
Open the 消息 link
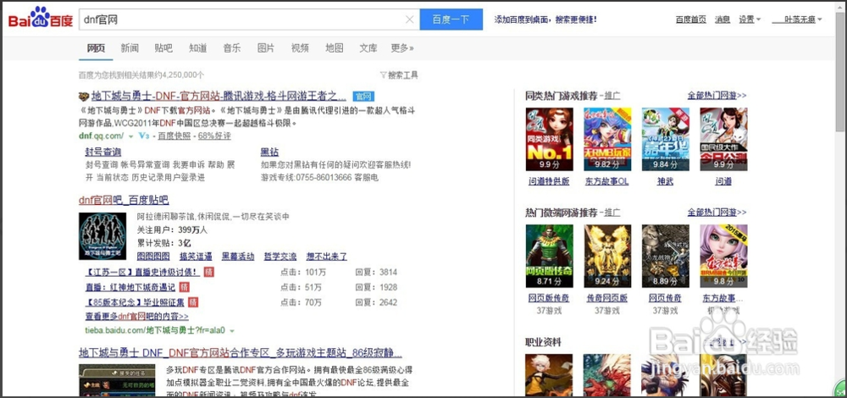(722, 19)
